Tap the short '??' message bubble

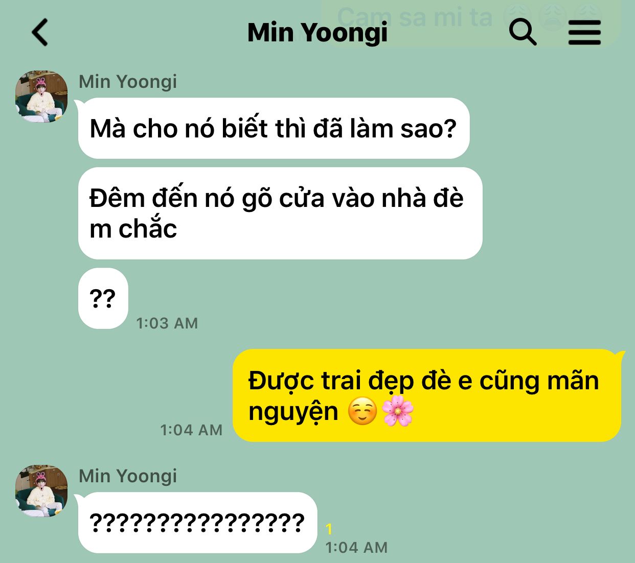103,298
